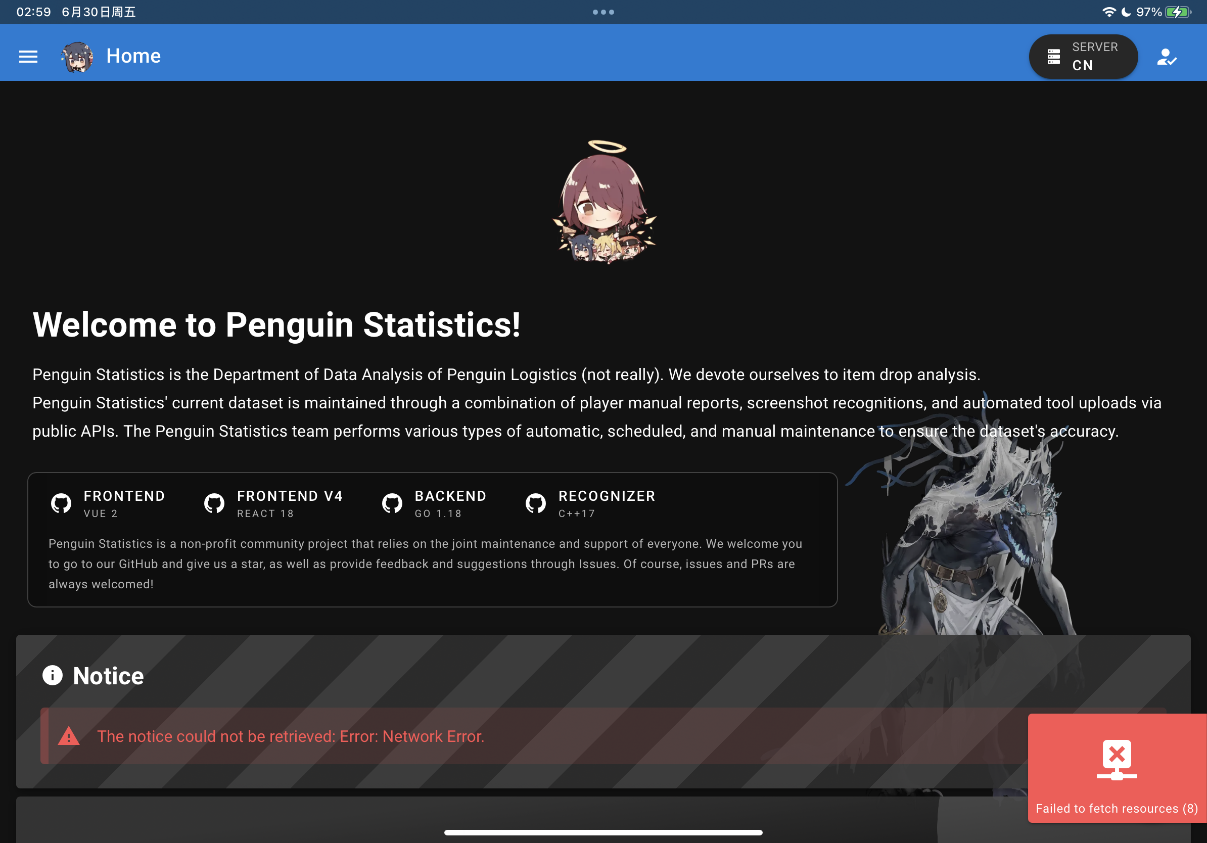Open the RECOGNIZER C++17 repository
This screenshot has height=843, width=1207.
click(590, 503)
